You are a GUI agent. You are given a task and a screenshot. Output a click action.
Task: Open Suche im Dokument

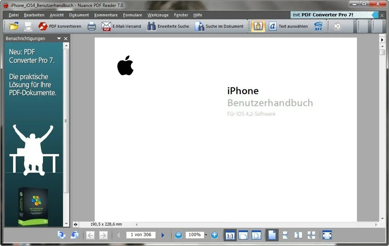pyautogui.click(x=219, y=26)
